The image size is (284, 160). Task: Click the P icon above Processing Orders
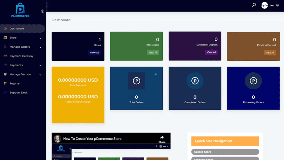[x=253, y=81]
